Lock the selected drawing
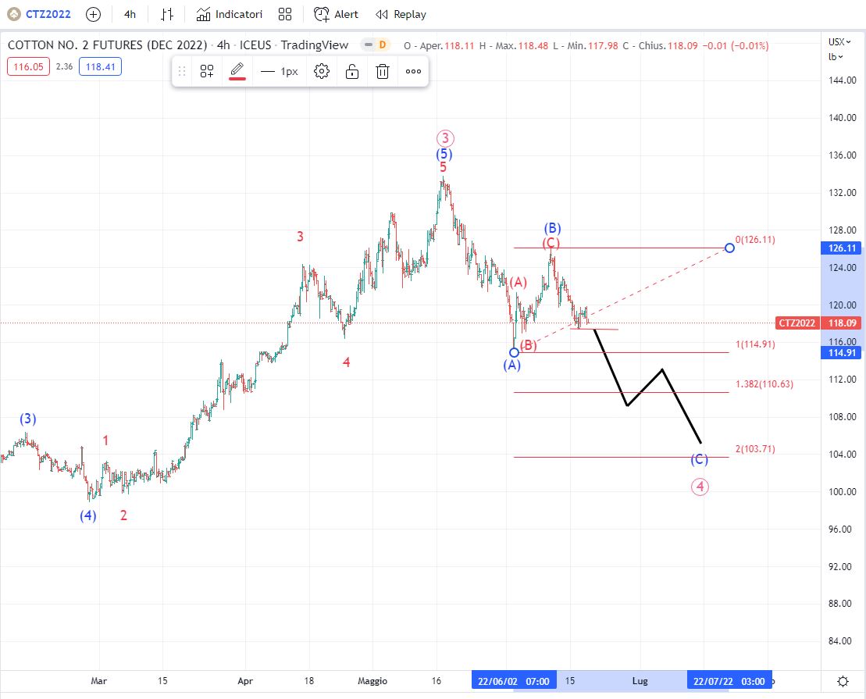This screenshot has width=866, height=699. (x=352, y=71)
